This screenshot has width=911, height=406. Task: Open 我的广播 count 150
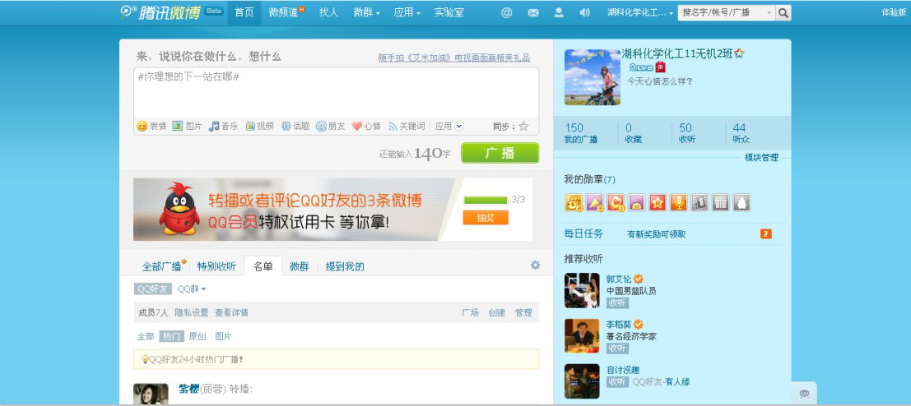pos(581,133)
